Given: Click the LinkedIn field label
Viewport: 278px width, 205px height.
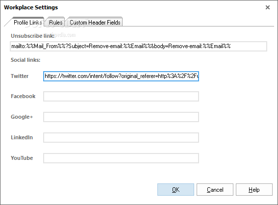Looking at the screenshot, I should pyautogui.click(x=22, y=137).
